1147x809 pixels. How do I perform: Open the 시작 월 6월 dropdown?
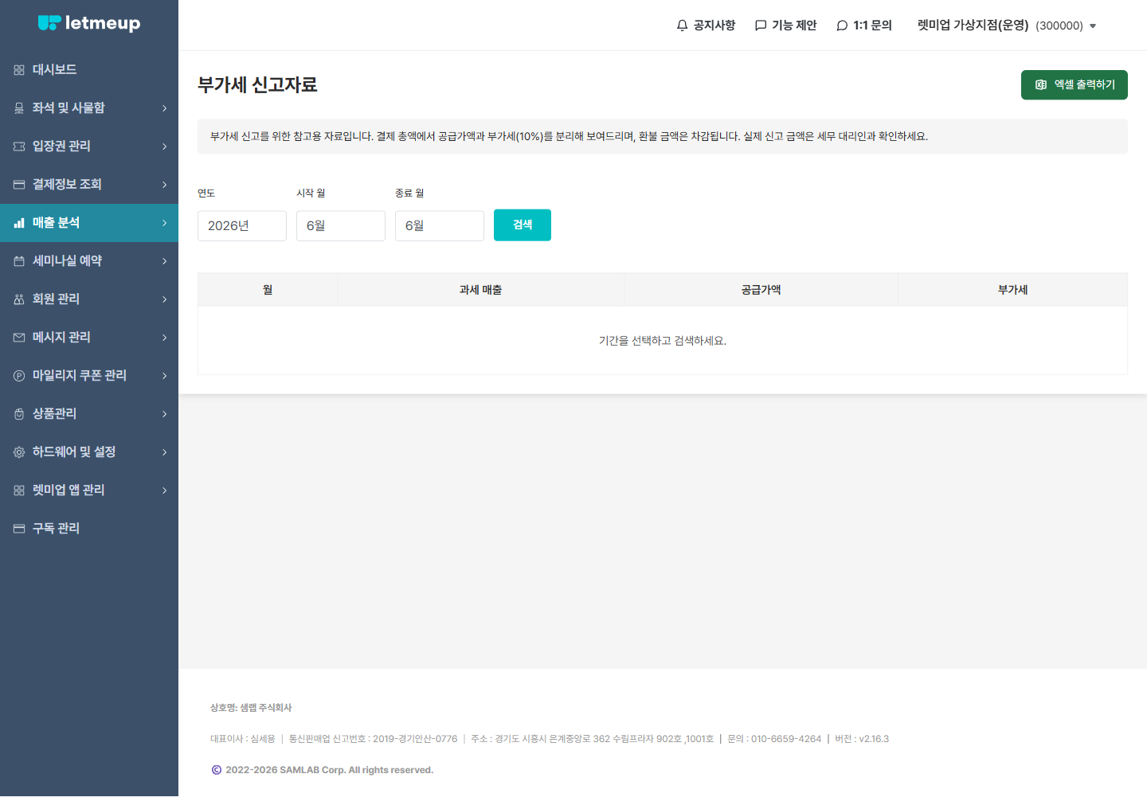pyautogui.click(x=341, y=226)
